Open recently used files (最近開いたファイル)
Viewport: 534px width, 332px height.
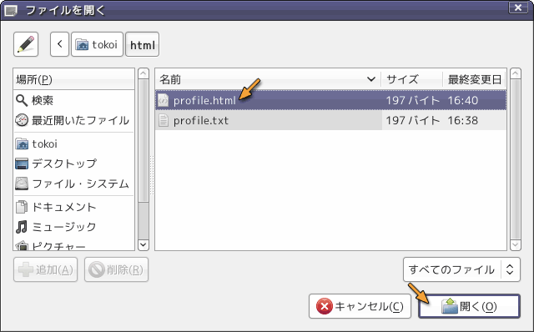[x=73, y=120]
